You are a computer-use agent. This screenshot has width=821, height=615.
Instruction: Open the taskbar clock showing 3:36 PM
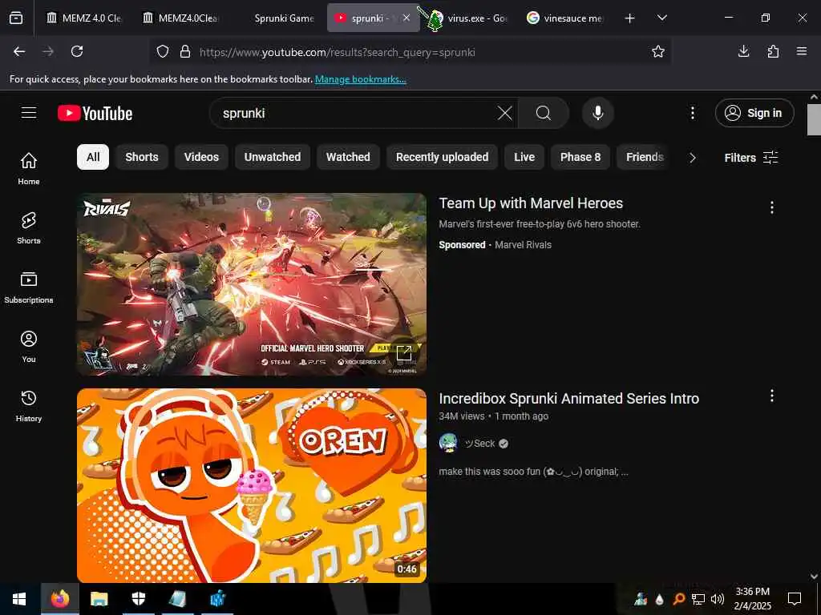(x=752, y=599)
